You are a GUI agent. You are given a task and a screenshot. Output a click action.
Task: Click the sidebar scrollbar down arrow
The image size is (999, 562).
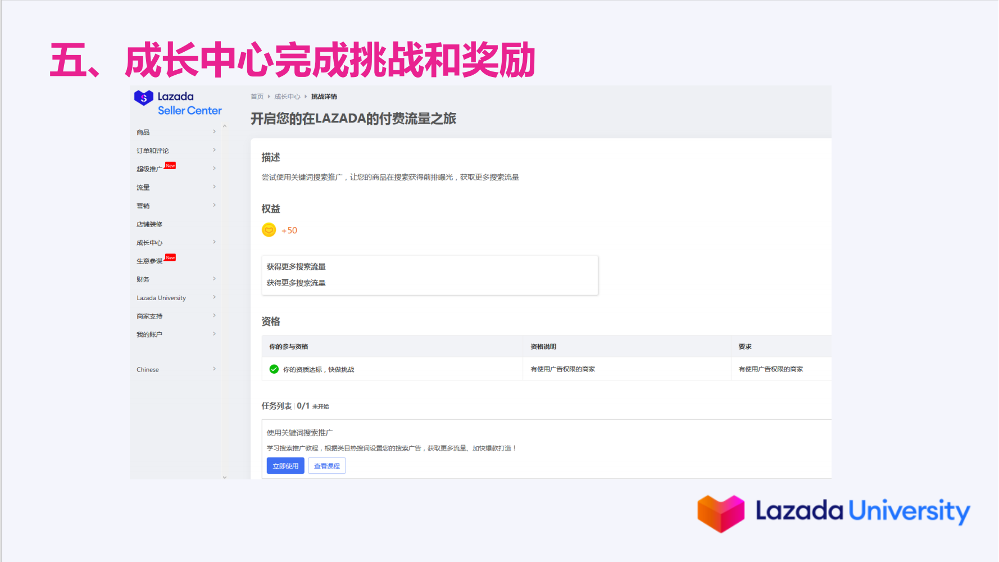tap(225, 477)
